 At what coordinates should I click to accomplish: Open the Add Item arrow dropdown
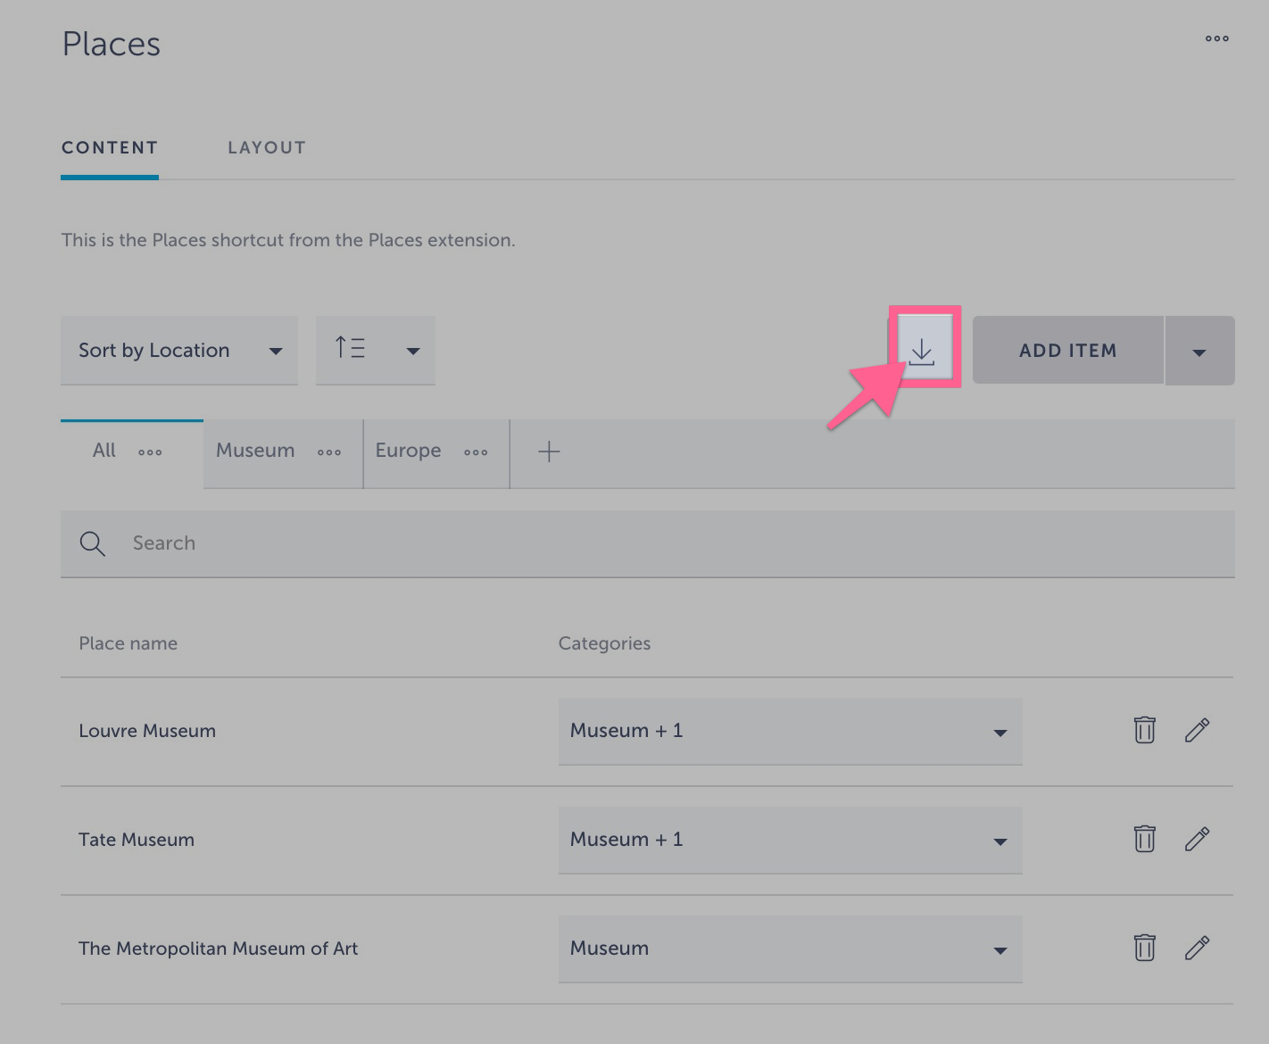tap(1199, 352)
